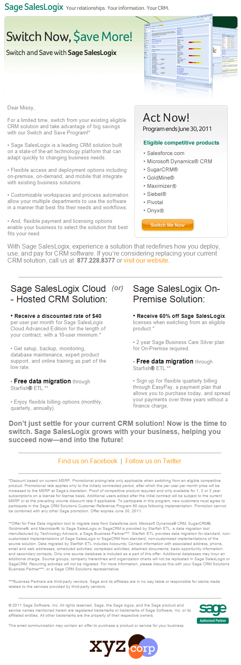Screen dimensions: 241x665
Task: Click the Switch Now, Save More headline
Action: [69, 37]
